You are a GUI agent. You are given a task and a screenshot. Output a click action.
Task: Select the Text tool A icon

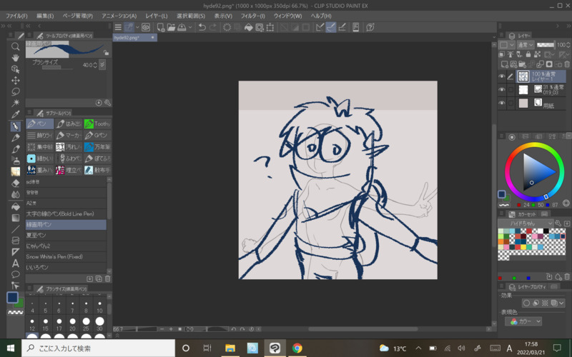pos(15,263)
